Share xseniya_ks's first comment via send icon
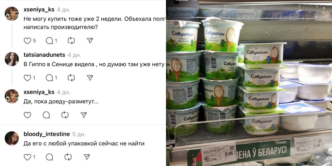Screen dimensions: 332x166 (x=90, y=41)
